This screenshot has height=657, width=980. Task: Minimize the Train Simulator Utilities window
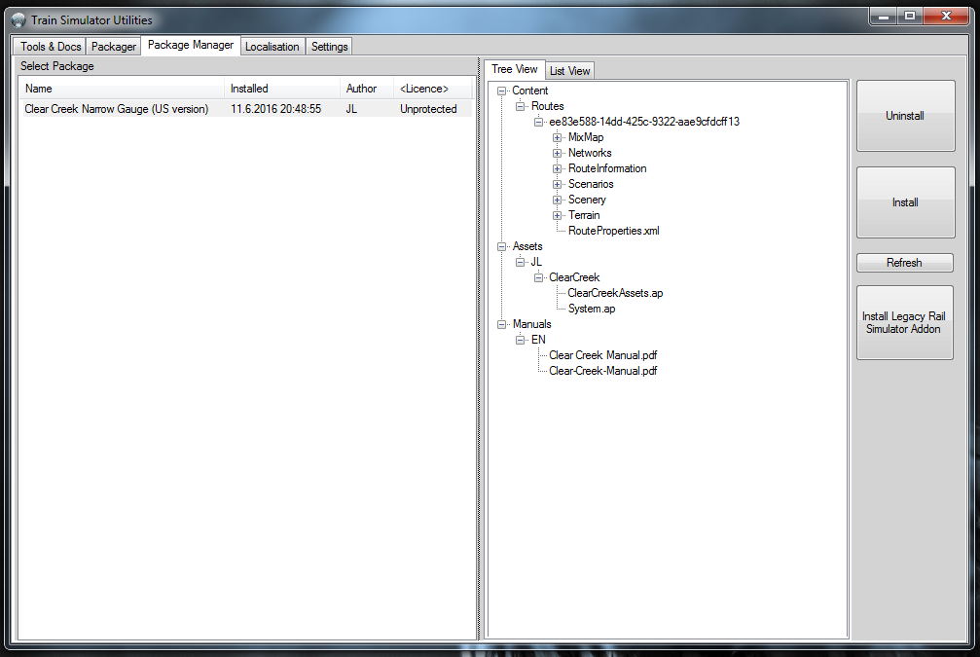[x=883, y=17]
